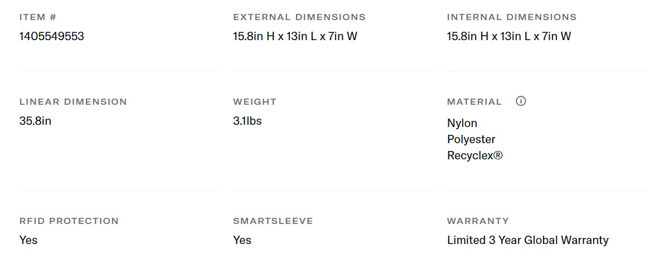Select the 35.8in linear dimension value

click(35, 121)
